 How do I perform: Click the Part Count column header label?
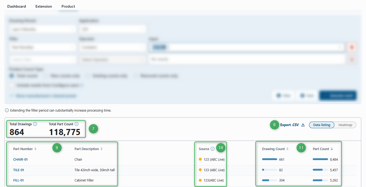[321, 149]
